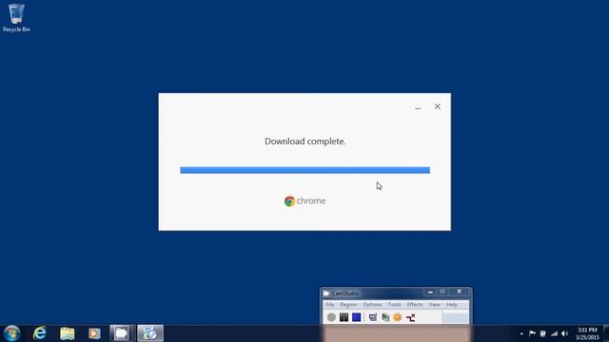
Task: Click the Chrome logo in installer
Action: click(x=289, y=201)
